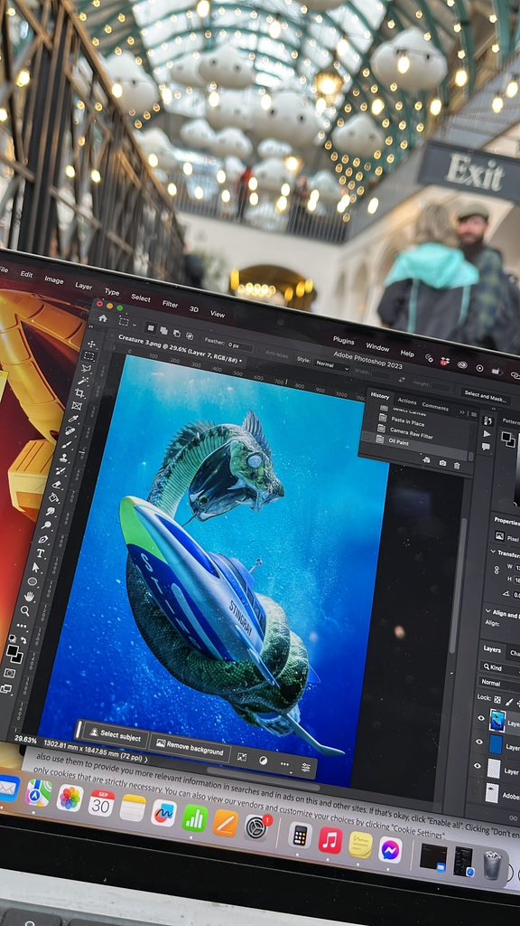Select the Brush tool
Viewport: 520px width, 926px height.
click(67, 445)
